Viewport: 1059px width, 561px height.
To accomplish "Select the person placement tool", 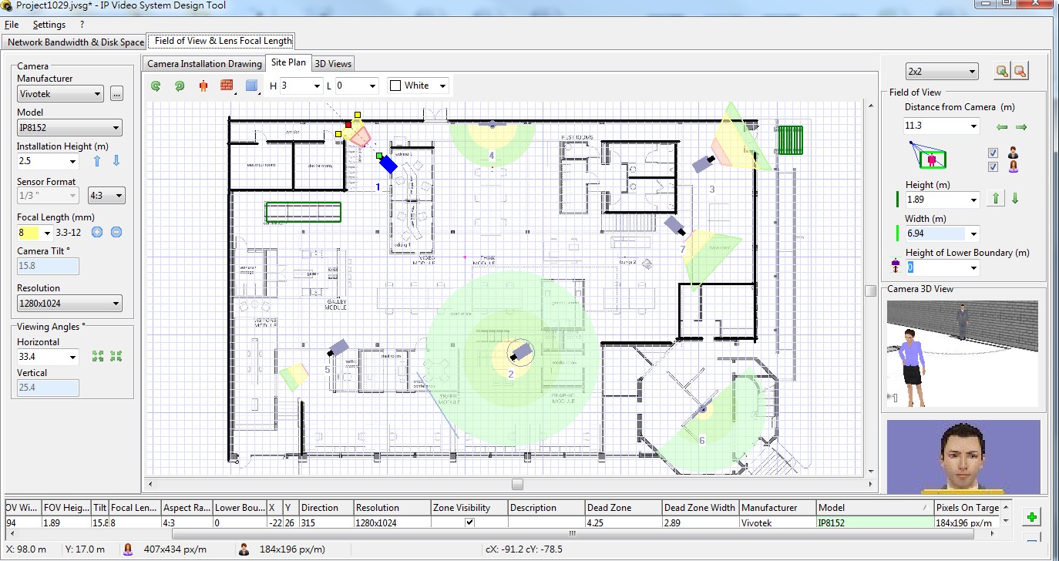I will pyautogui.click(x=203, y=86).
